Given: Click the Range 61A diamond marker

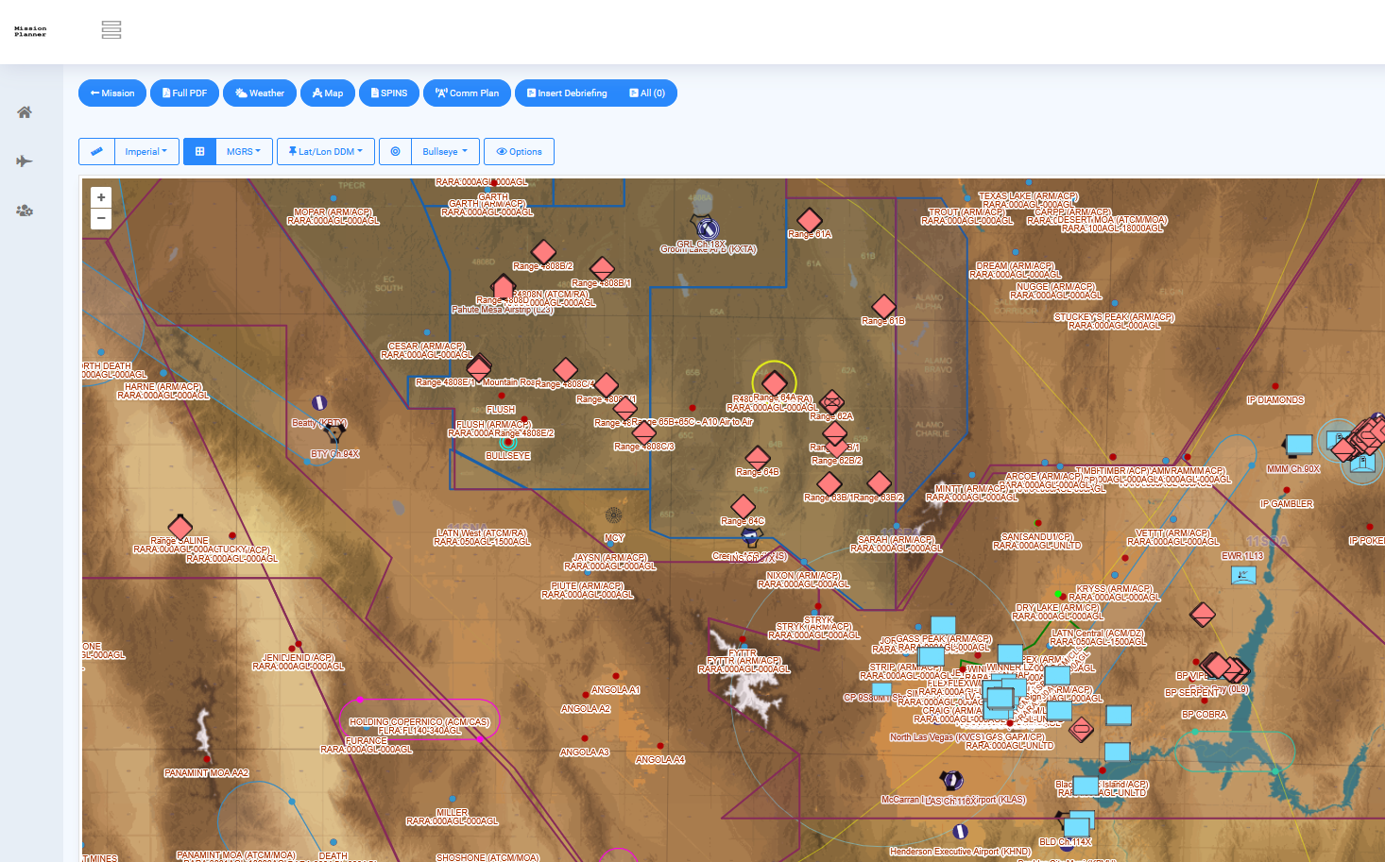Looking at the screenshot, I should point(809,221).
